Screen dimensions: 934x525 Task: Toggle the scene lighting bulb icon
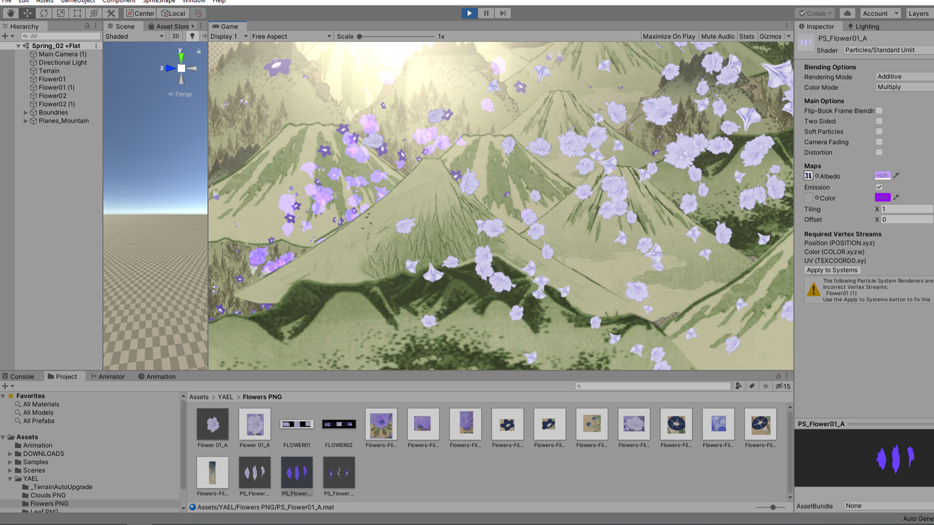tap(192, 36)
